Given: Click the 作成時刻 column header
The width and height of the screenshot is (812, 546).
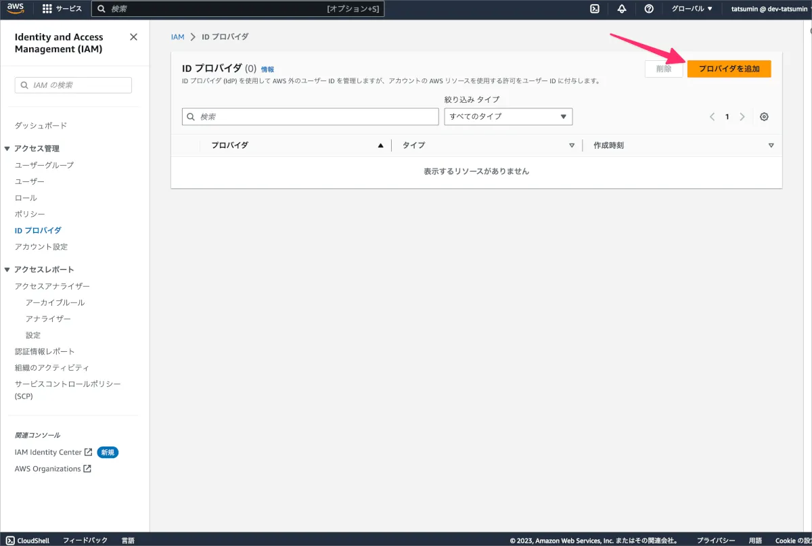Looking at the screenshot, I should pos(608,145).
